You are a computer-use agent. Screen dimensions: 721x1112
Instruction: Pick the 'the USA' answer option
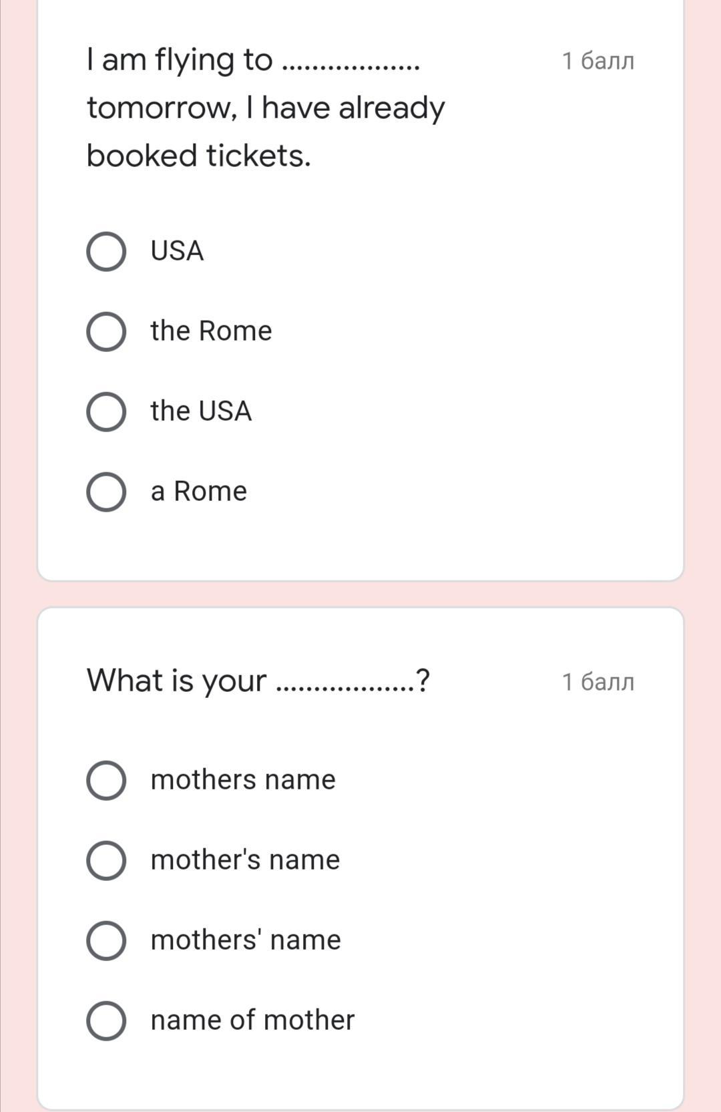tap(106, 412)
